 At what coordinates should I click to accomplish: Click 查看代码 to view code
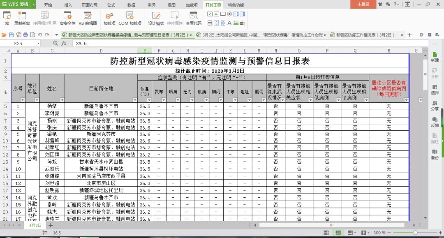[194, 18]
